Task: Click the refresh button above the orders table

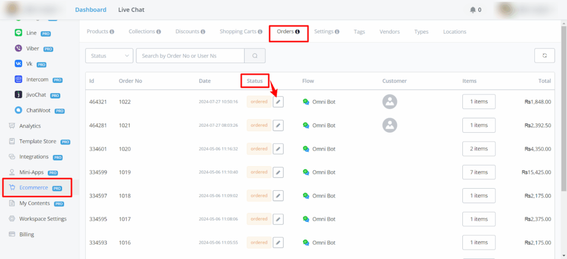Action: point(544,56)
